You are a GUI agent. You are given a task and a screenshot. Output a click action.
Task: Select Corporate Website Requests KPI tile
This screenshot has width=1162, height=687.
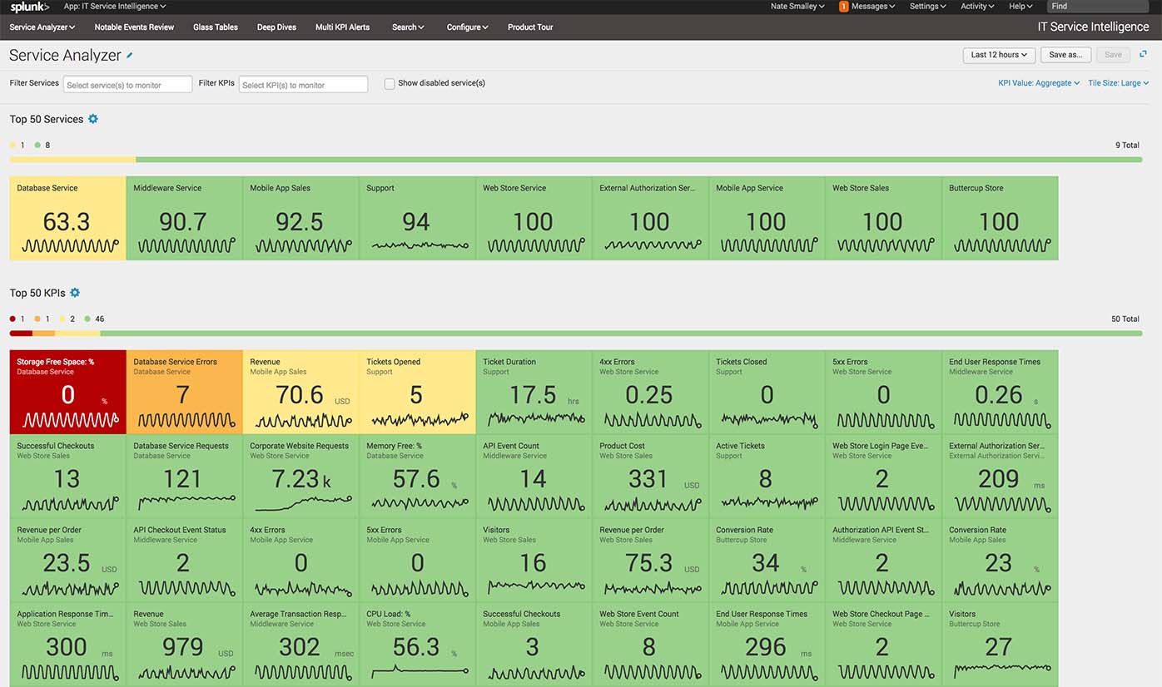click(300, 476)
